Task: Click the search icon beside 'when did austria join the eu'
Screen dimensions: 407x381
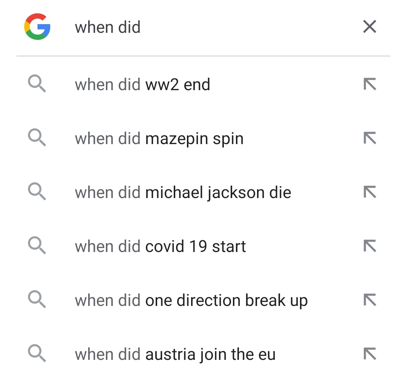Action: point(37,354)
